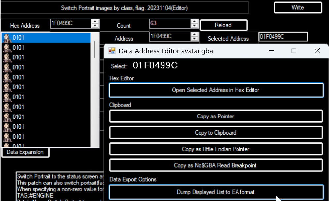Viewport: 329px width, 201px height.
Task: Increase the Count value with up arrow
Action: 195,22
